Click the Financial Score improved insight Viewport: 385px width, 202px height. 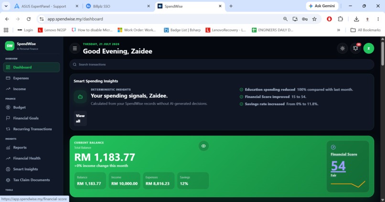tap(273, 97)
